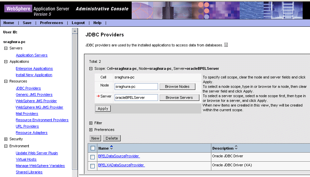Open Preferences from the top menu bar

tap(51, 23)
